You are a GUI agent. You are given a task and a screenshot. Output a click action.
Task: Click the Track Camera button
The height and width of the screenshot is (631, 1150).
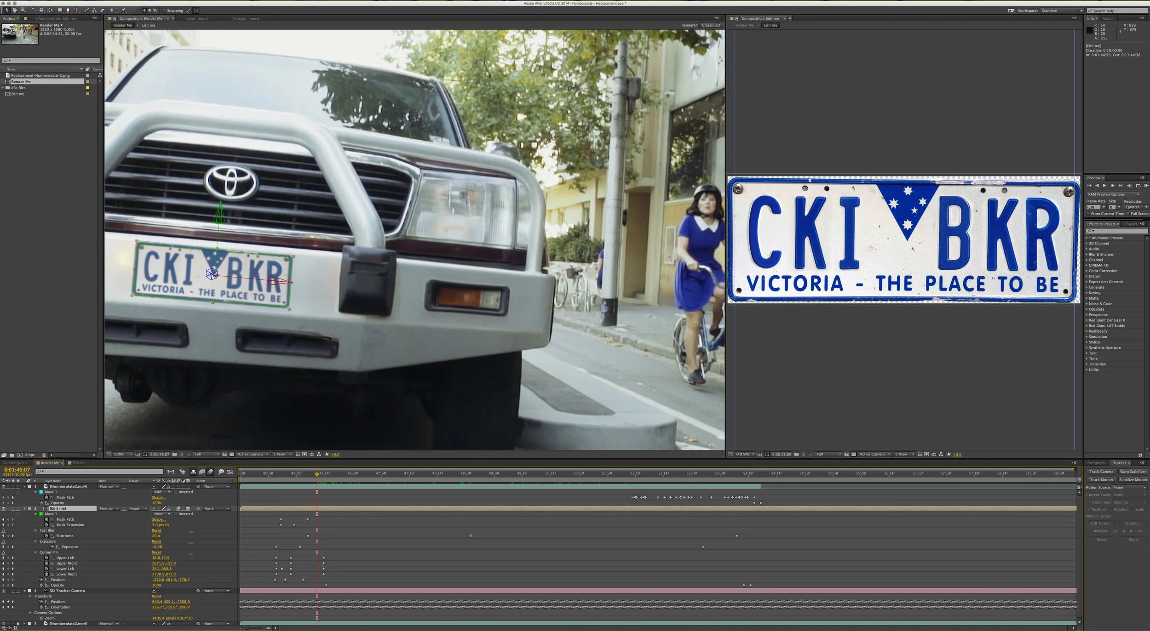tap(1101, 472)
